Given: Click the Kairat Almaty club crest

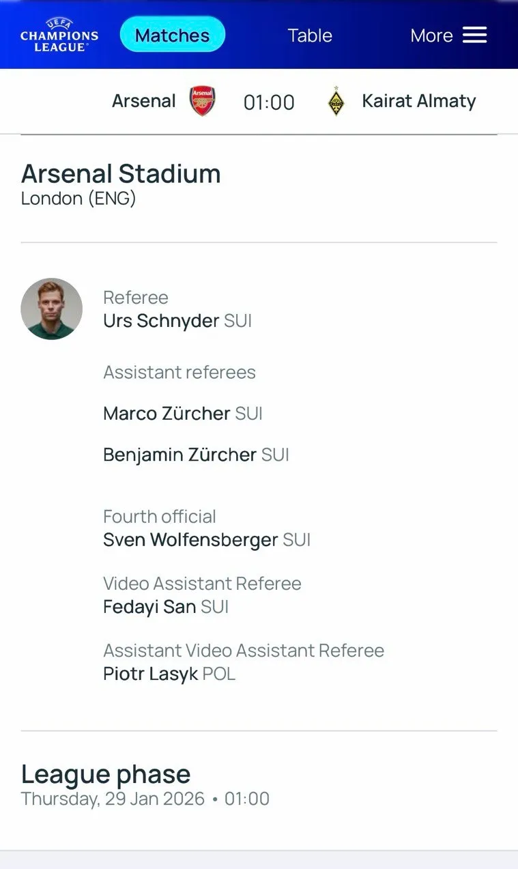Looking at the screenshot, I should point(336,102).
